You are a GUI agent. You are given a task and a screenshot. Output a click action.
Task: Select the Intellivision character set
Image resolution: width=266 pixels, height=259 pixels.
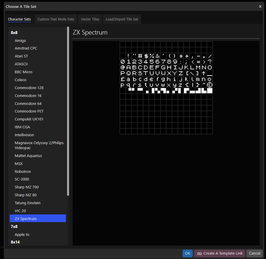pyautogui.click(x=38, y=135)
